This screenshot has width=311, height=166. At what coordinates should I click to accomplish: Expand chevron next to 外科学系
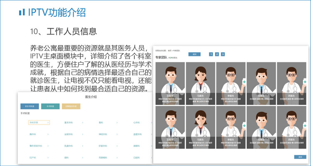(x=48, y=123)
